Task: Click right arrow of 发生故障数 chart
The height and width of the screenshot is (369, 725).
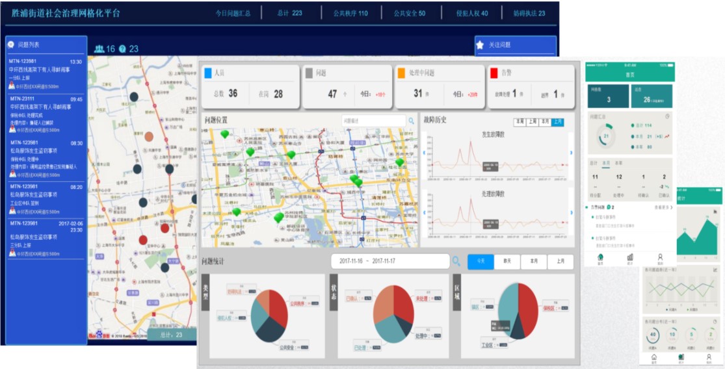Action: 572,153
